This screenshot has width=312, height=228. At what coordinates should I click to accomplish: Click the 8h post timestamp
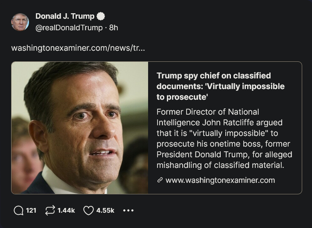tap(114, 28)
